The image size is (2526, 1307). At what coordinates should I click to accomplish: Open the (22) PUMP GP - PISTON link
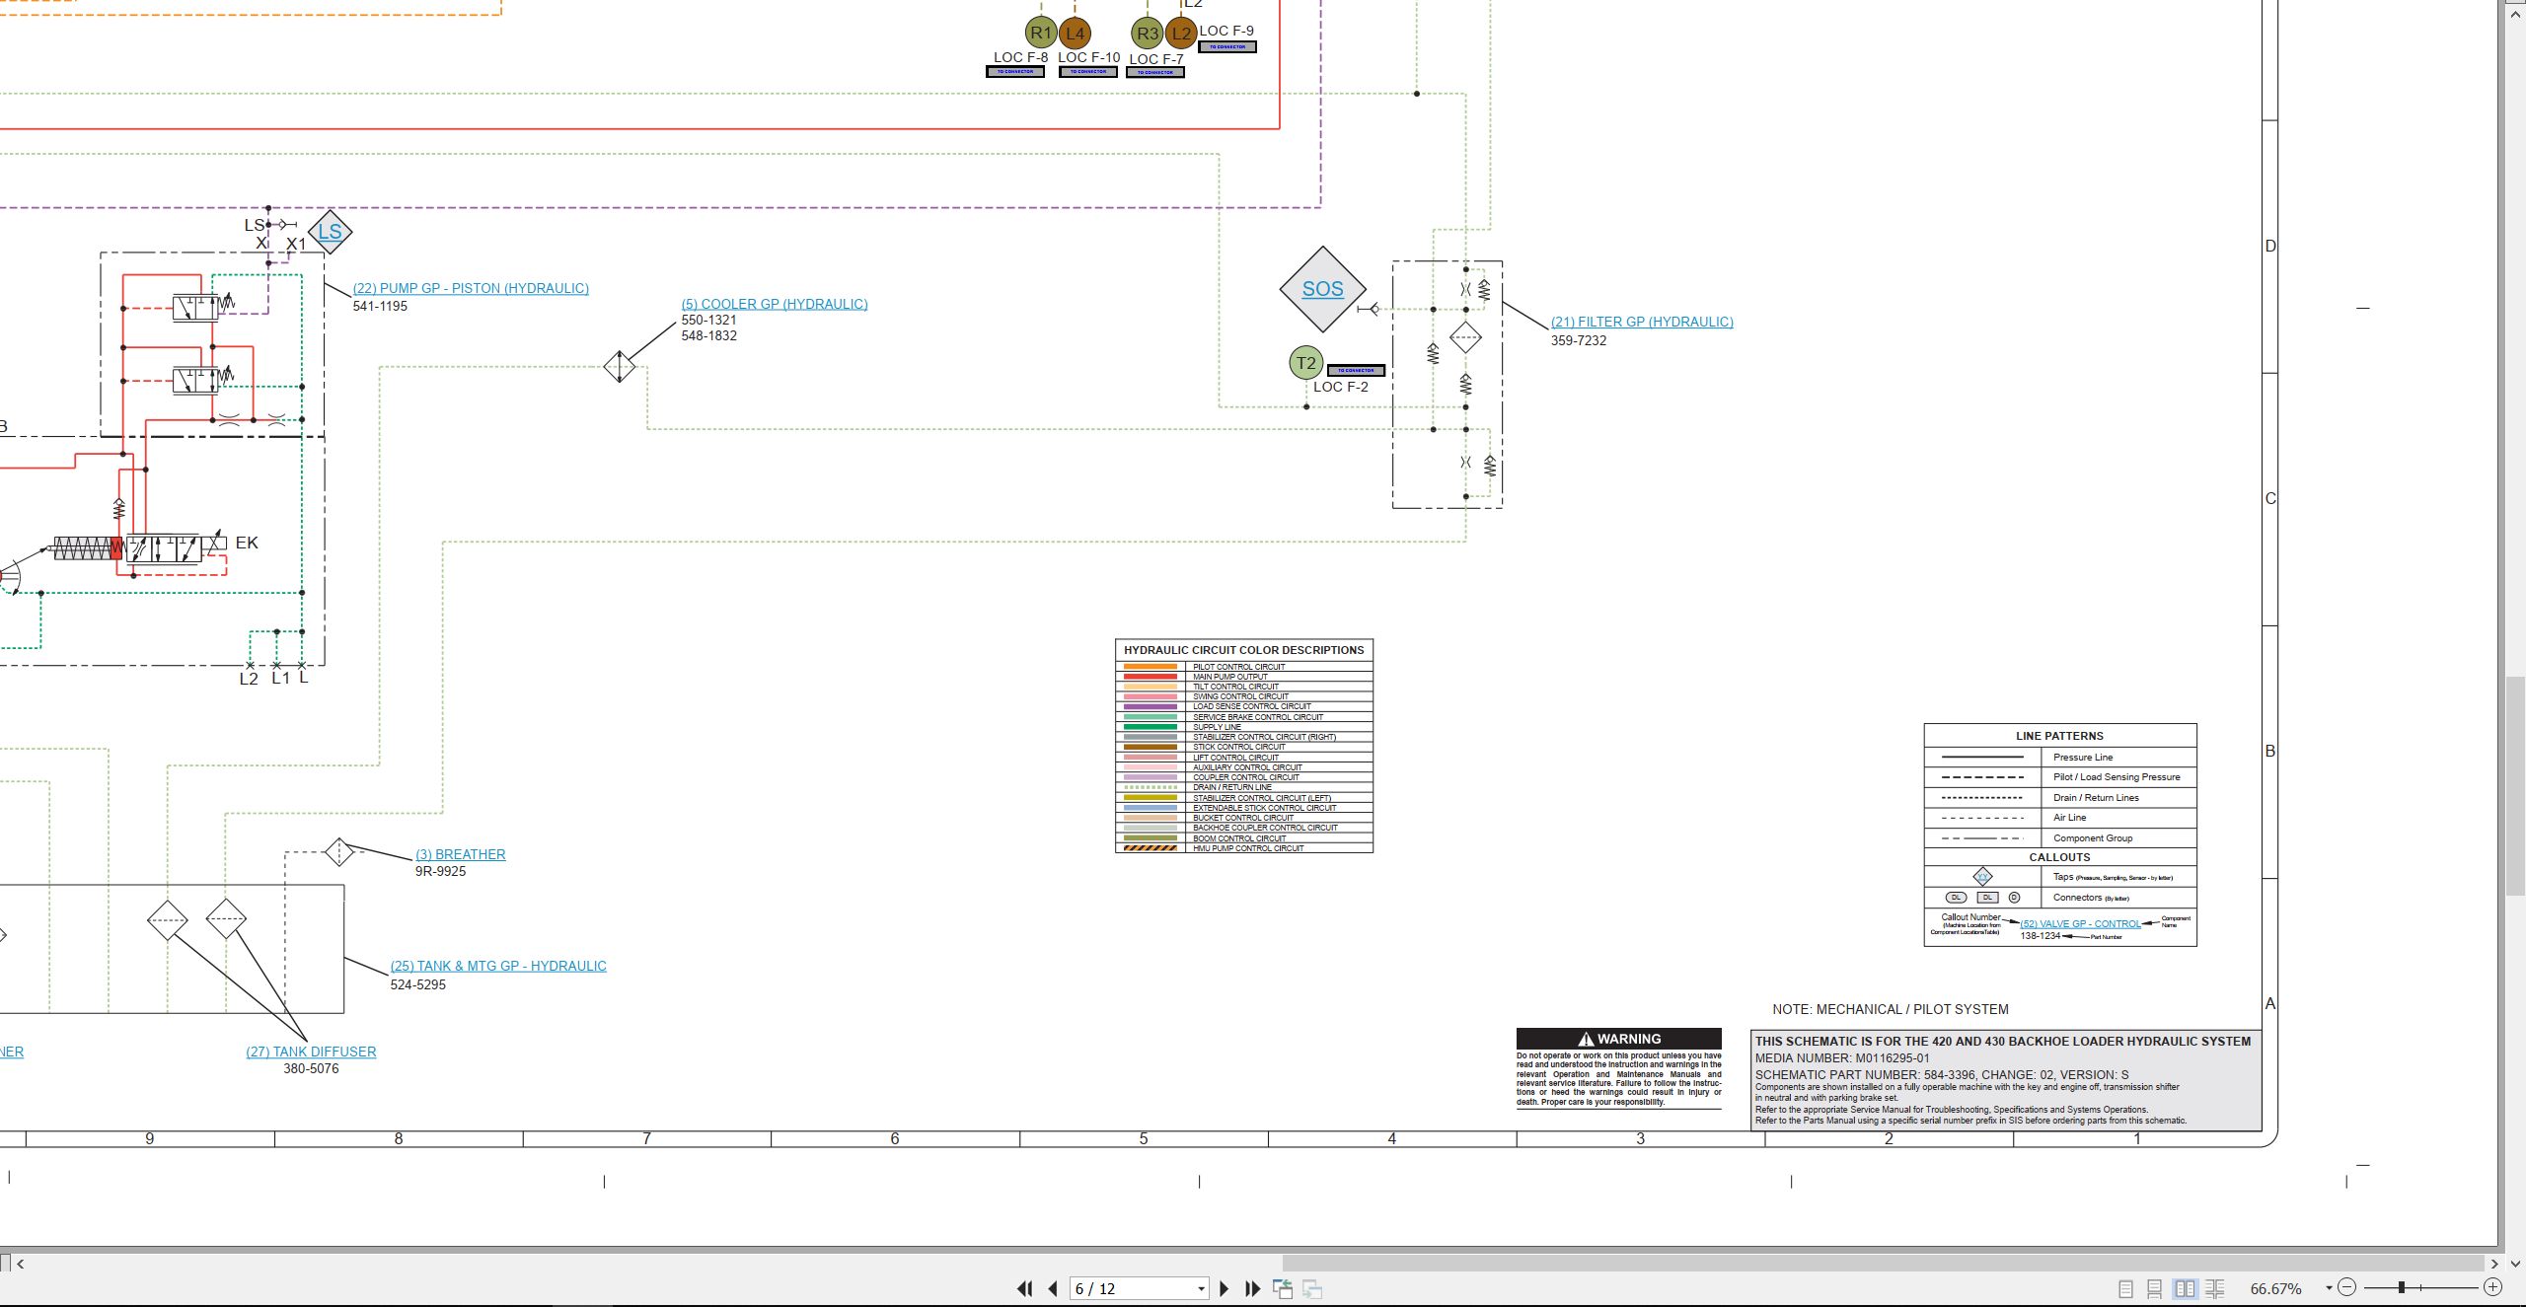point(471,288)
